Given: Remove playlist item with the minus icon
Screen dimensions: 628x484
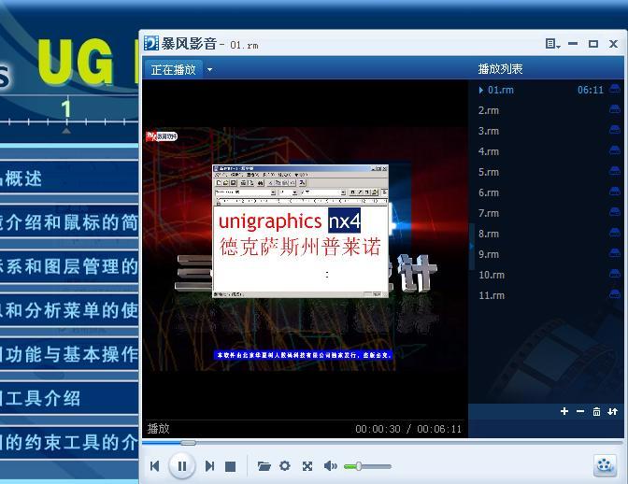Looking at the screenshot, I should 580,411.
